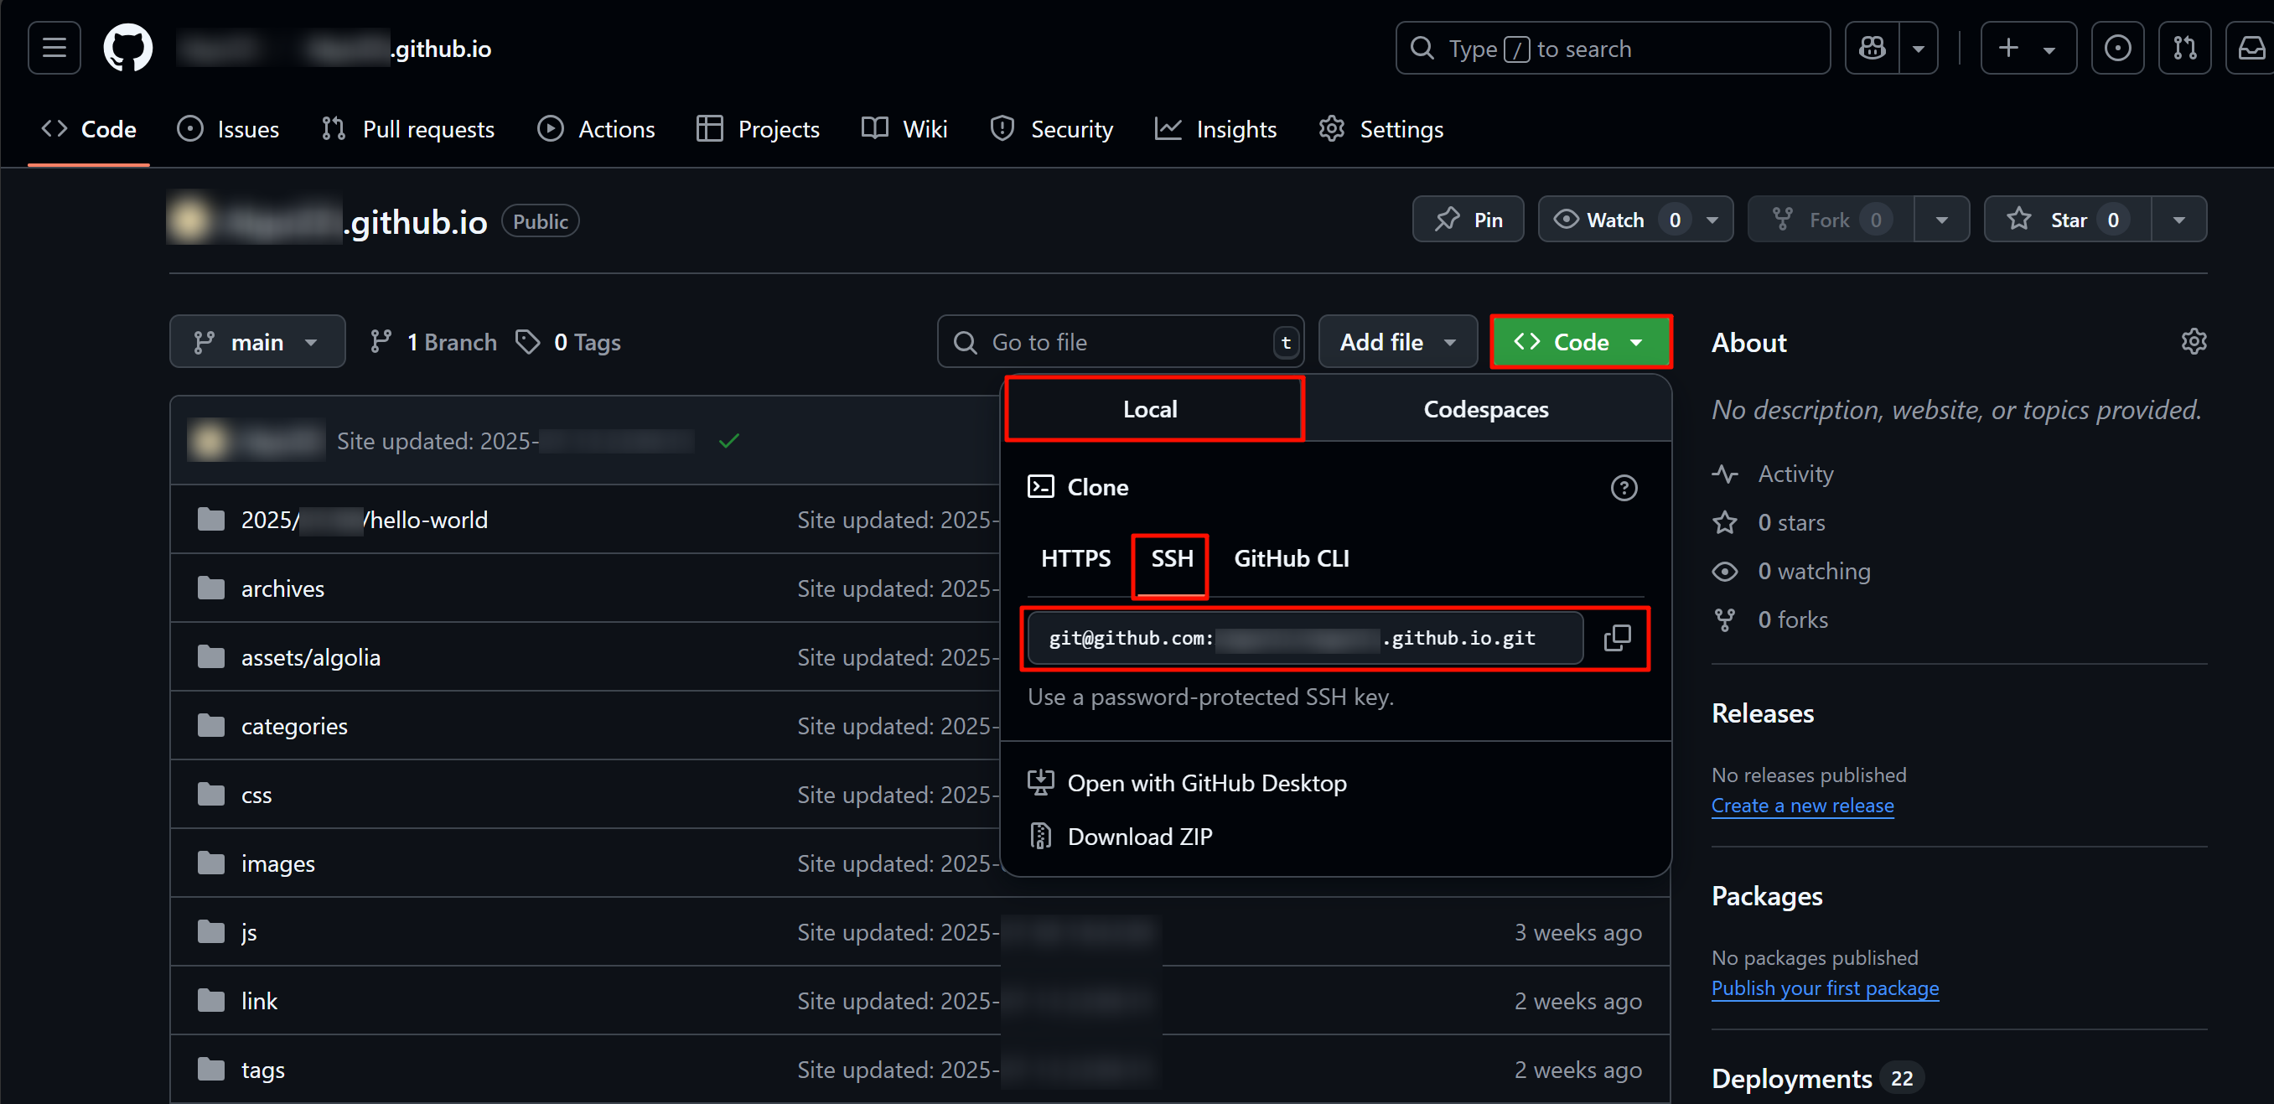Viewport: 2274px width, 1104px height.
Task: View the 0 forks link
Action: click(1770, 620)
